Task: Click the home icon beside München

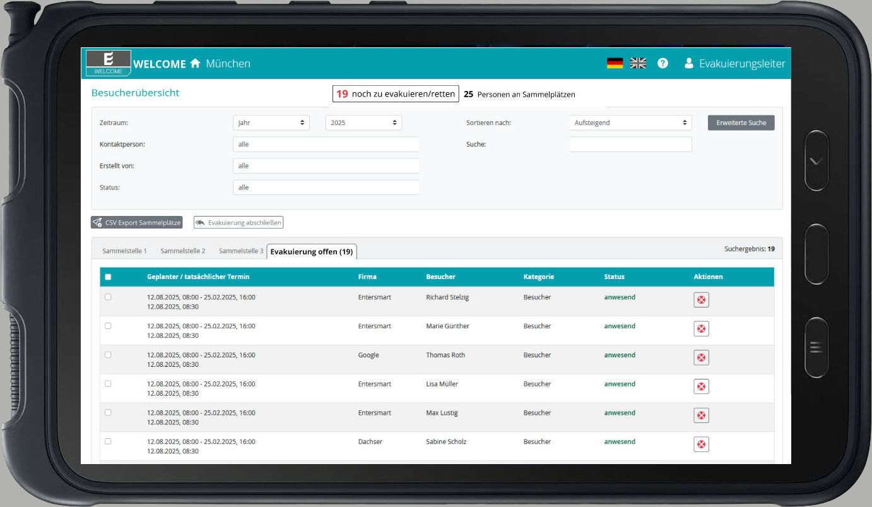Action: (195, 63)
